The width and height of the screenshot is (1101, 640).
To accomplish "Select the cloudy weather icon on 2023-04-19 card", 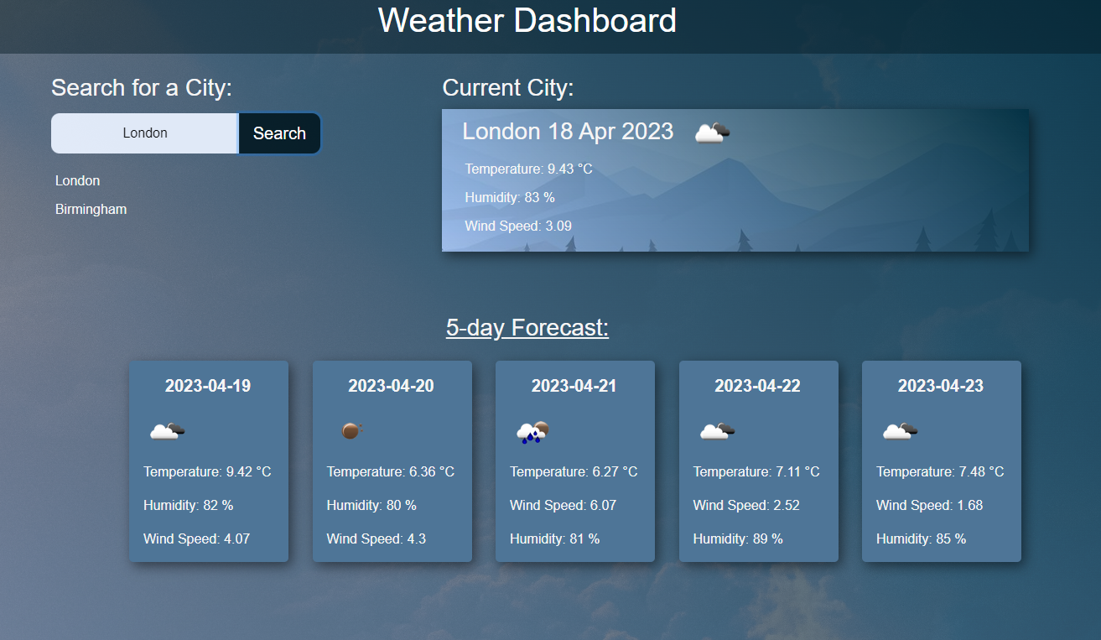I will [167, 429].
